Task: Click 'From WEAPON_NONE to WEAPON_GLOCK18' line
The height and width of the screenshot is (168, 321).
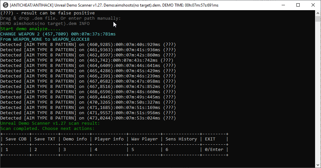Action: point(45,39)
